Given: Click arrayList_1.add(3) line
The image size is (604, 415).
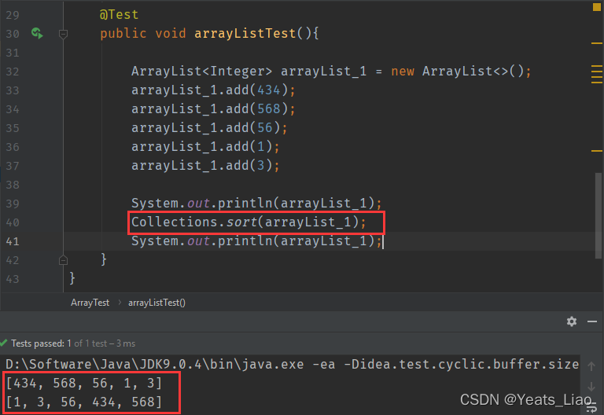Looking at the screenshot, I should (x=205, y=166).
